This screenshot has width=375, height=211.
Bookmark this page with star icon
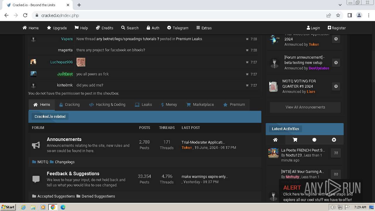pyautogui.click(x=338, y=15)
